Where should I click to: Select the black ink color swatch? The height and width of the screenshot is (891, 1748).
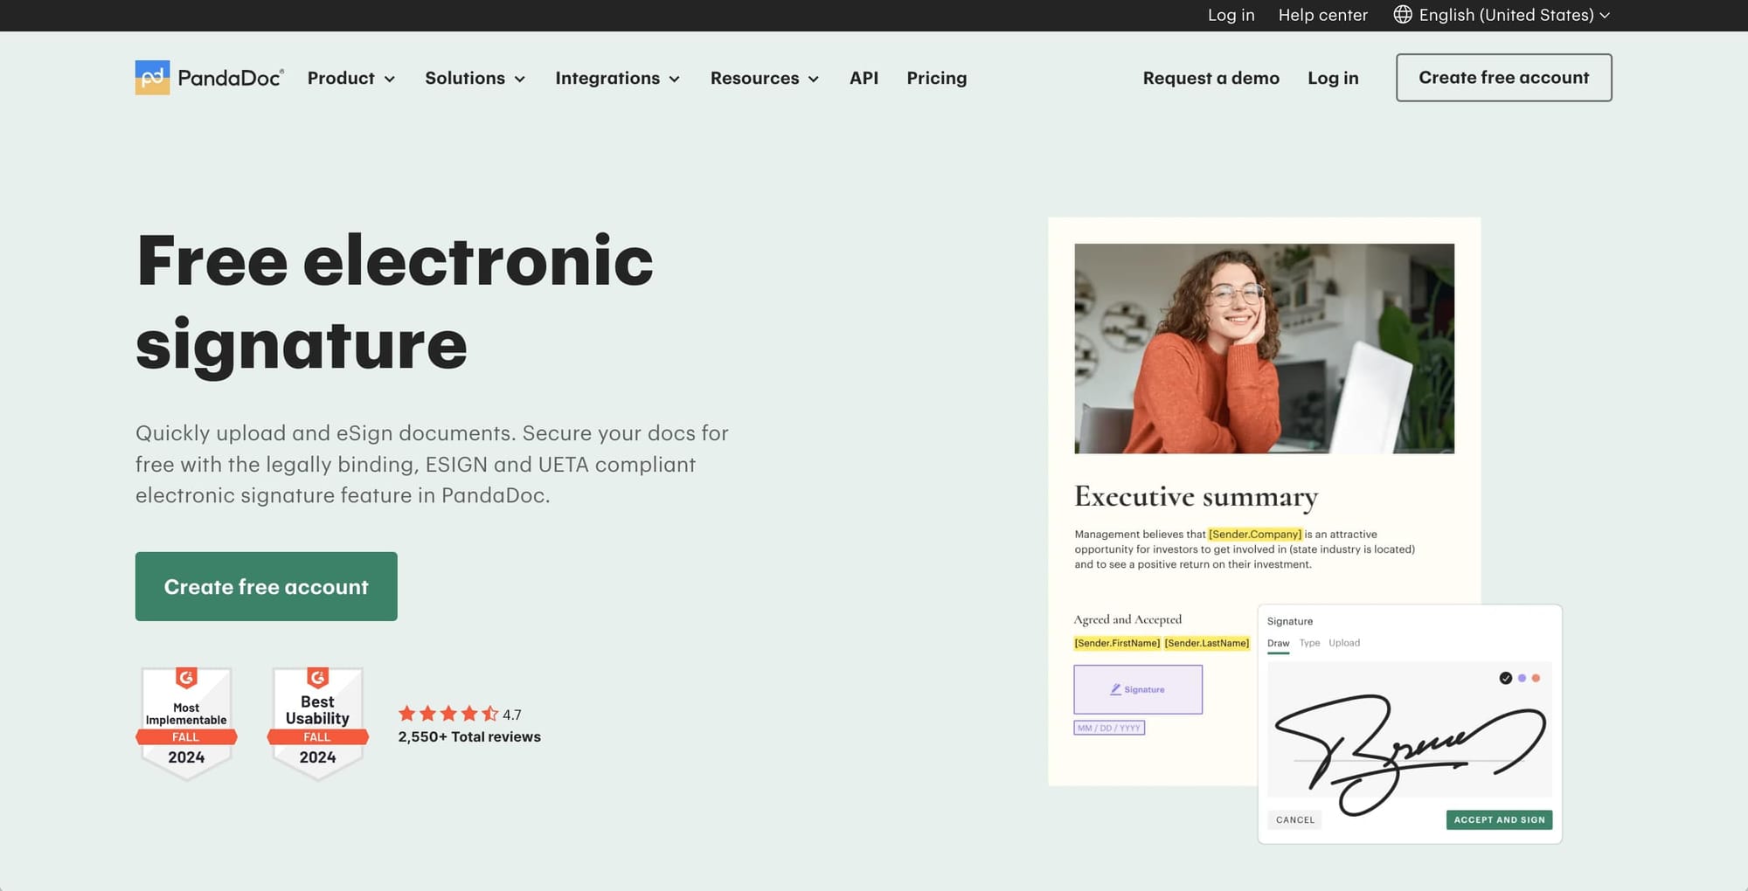click(1505, 678)
